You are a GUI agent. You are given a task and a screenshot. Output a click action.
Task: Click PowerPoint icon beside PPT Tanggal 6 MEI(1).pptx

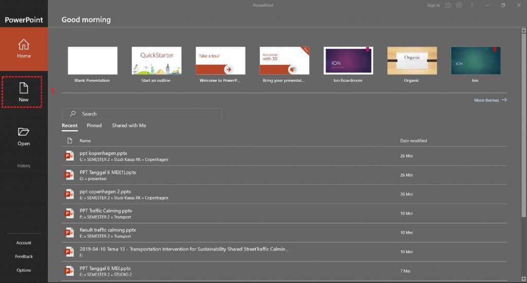[x=69, y=175]
